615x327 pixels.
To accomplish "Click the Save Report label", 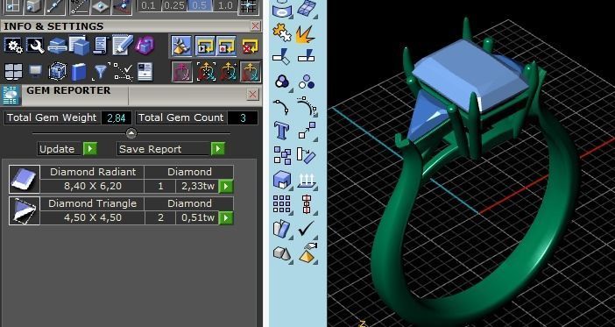I will [x=150, y=149].
